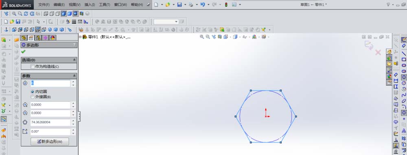Open the 帮助(H) Help menu
The width and height of the screenshot is (407, 155).
pyautogui.click(x=137, y=4)
